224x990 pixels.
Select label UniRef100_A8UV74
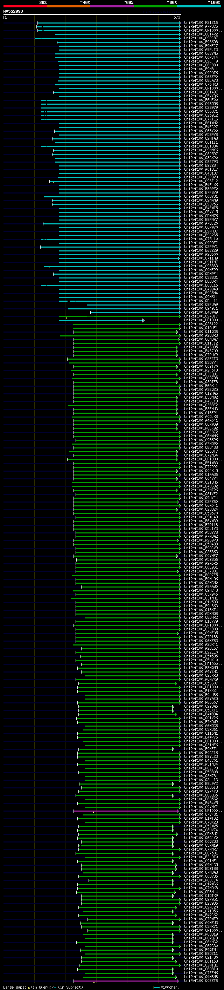coord(201,830)
